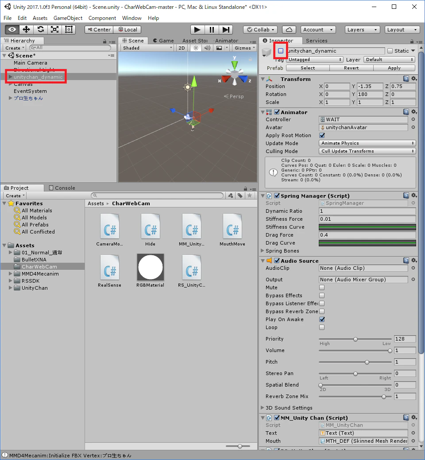This screenshot has width=425, height=460.
Task: Expand Spring Bones foldout
Action: pos(263,250)
